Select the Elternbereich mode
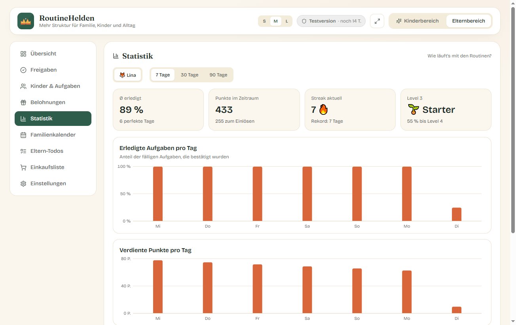 click(x=469, y=21)
